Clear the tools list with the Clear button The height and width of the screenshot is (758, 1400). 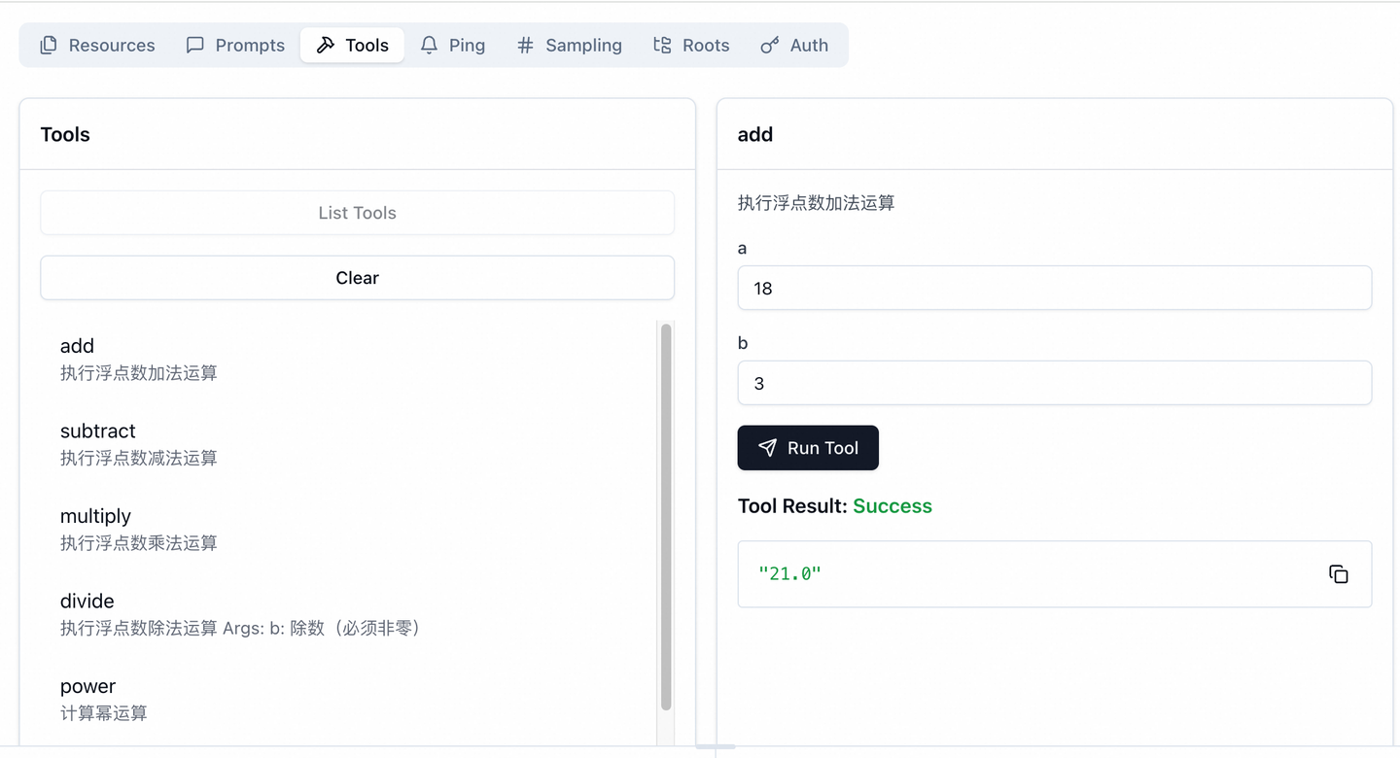pos(357,278)
